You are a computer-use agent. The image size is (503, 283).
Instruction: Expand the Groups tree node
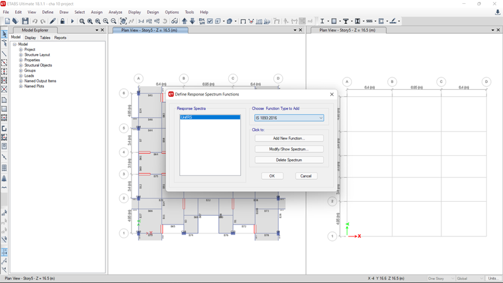tap(21, 70)
